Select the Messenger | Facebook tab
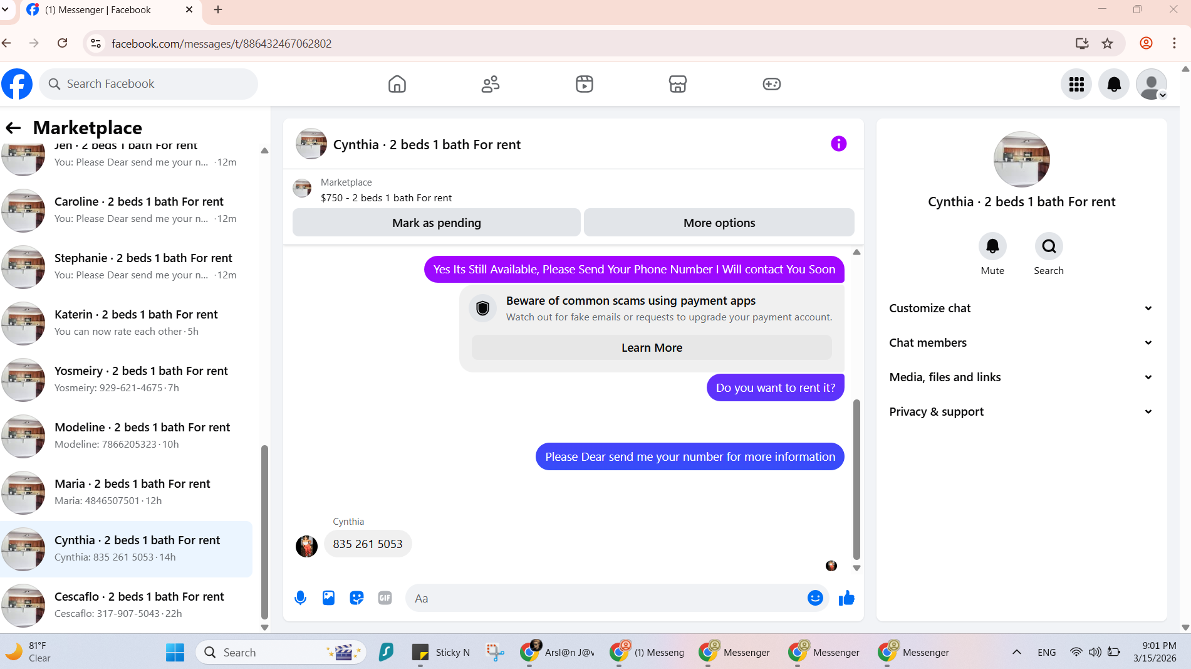Viewport: 1191px width, 669px height. tap(110, 10)
